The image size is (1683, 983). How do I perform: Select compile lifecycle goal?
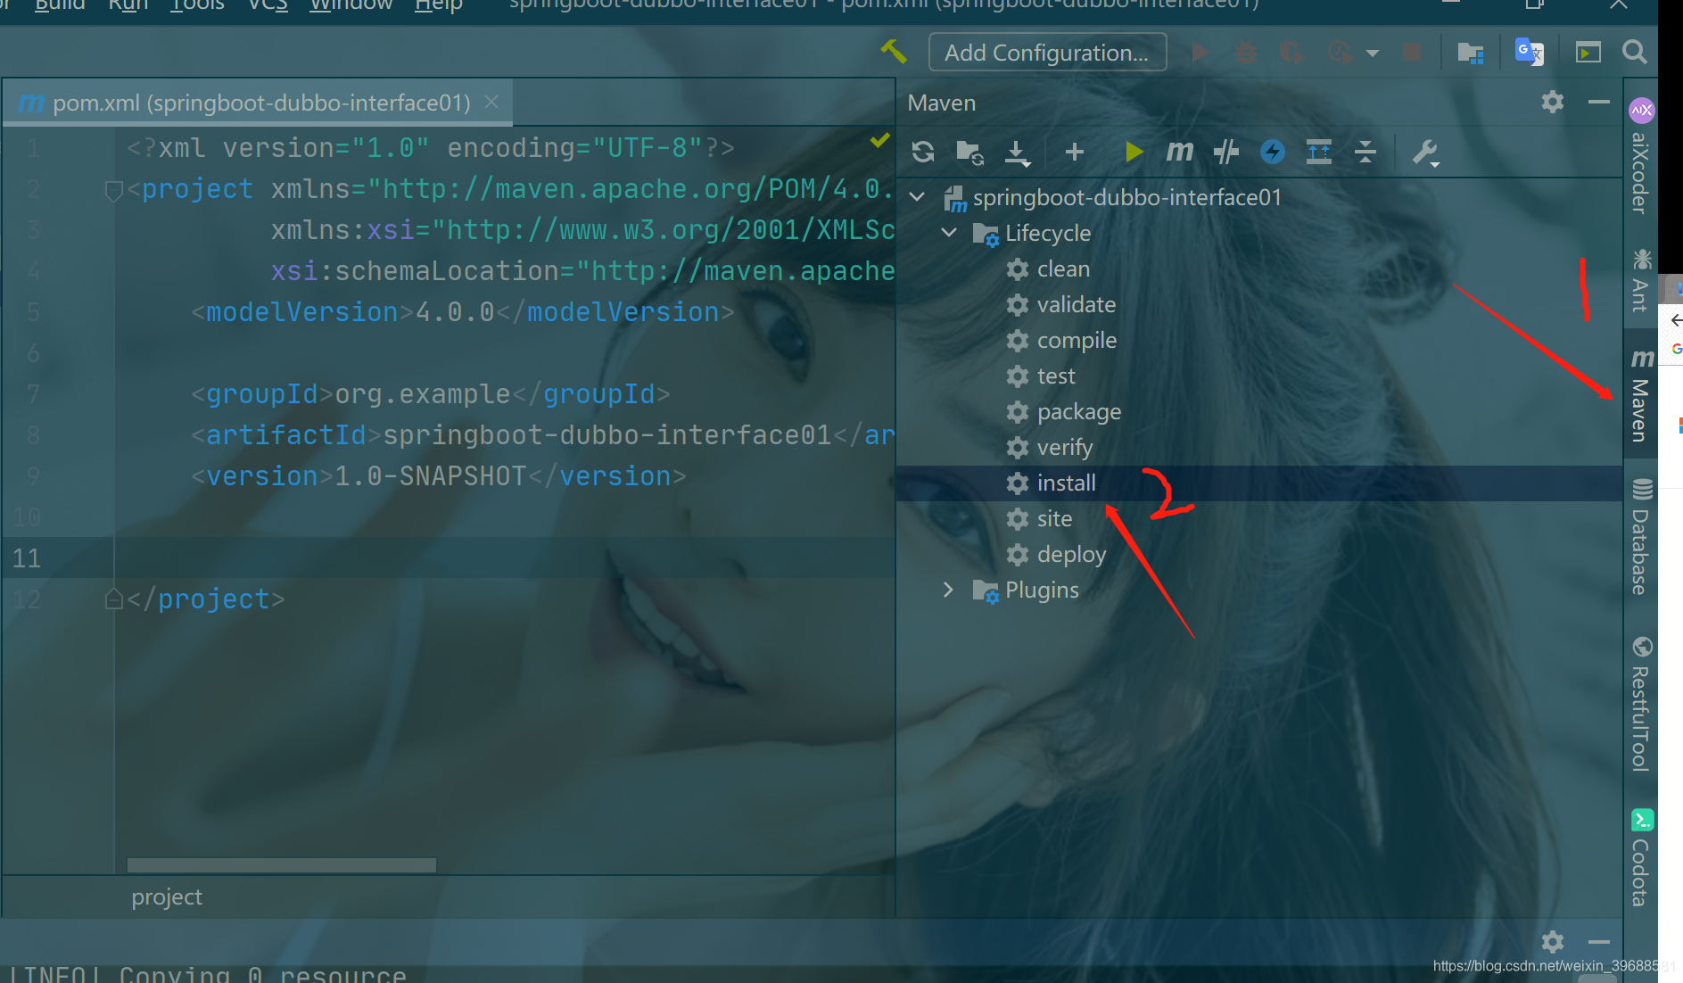pyautogui.click(x=1077, y=340)
